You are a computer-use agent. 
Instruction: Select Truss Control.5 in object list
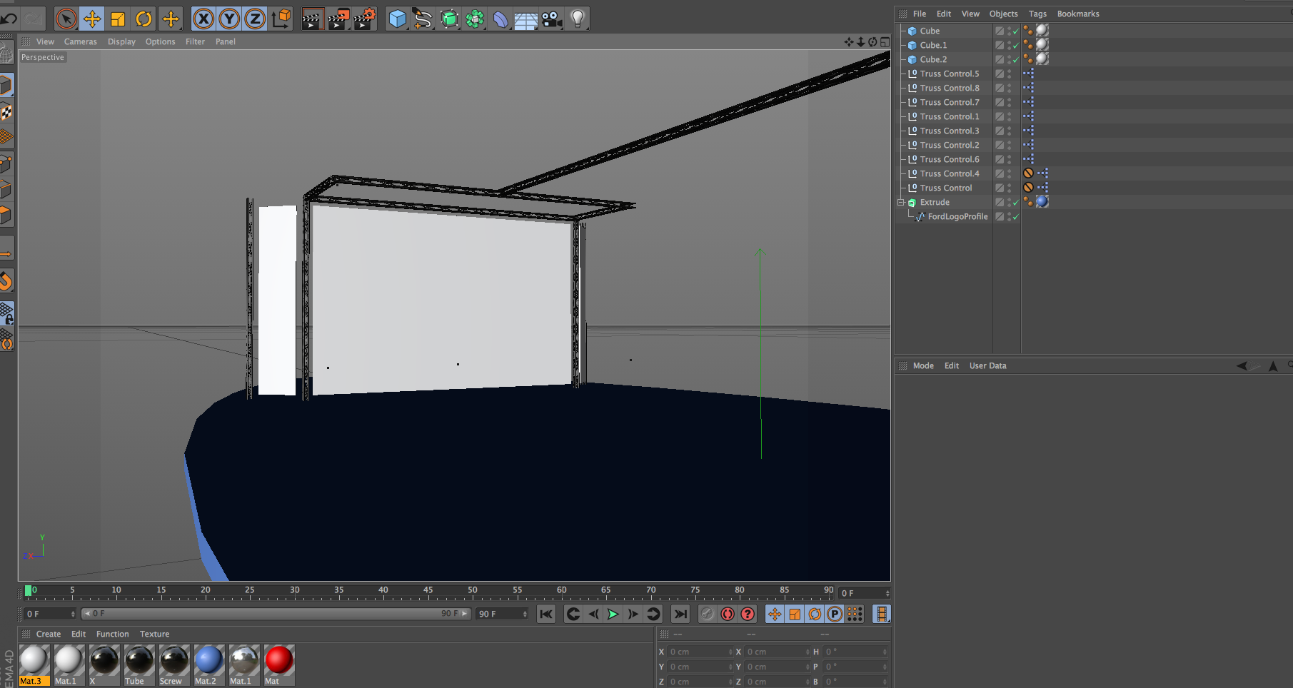point(949,74)
